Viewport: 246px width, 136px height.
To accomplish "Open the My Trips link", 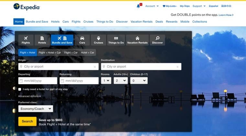I will (185, 6).
